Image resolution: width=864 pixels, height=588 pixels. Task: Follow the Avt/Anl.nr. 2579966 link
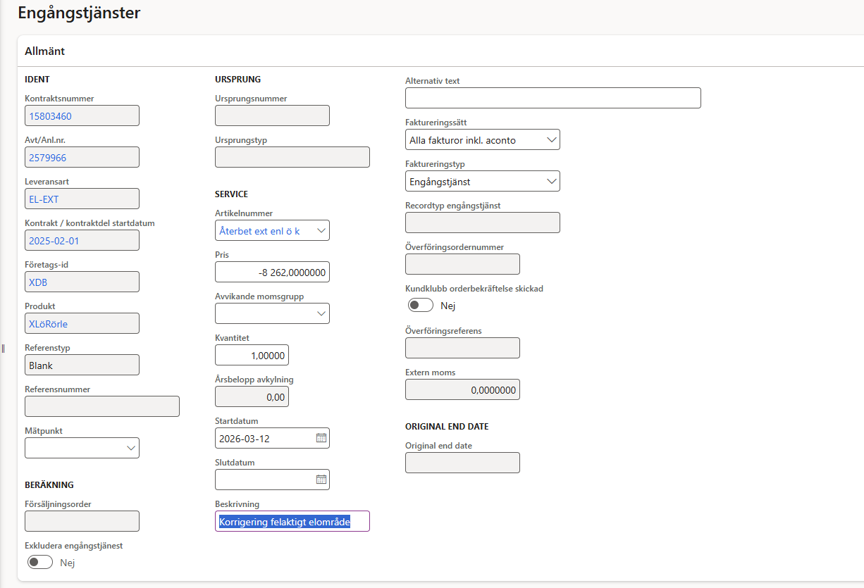pos(48,158)
